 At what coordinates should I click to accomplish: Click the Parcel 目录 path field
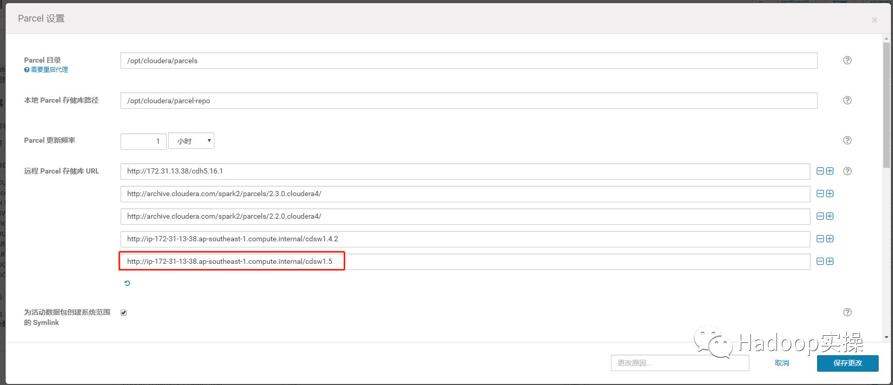469,61
